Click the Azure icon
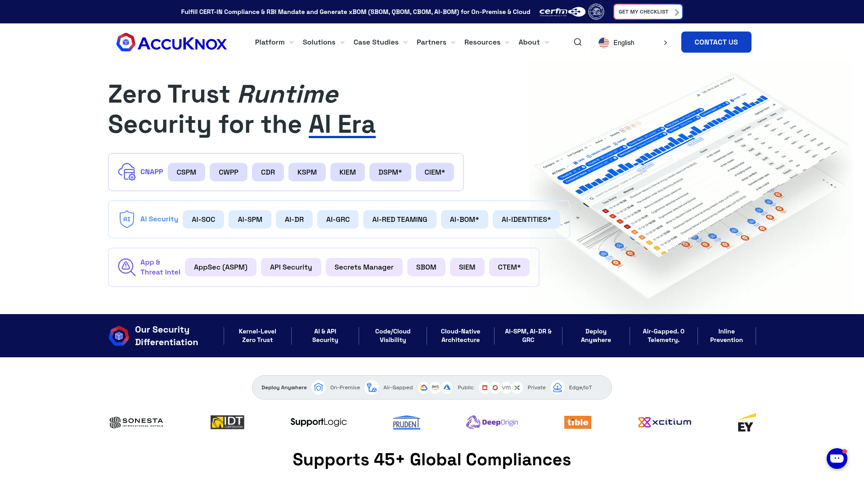This screenshot has height=486, width=864. [447, 387]
